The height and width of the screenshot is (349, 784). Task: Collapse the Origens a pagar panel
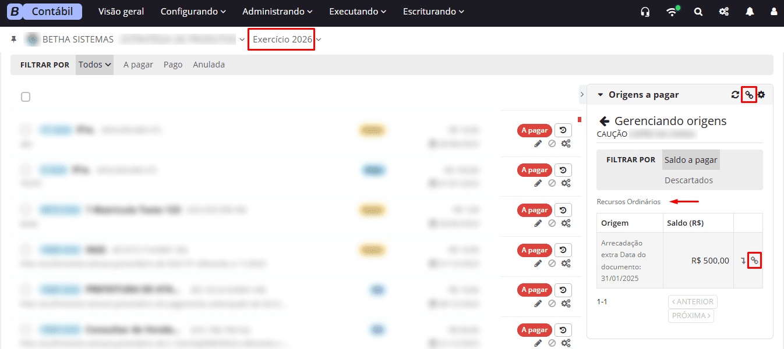600,94
